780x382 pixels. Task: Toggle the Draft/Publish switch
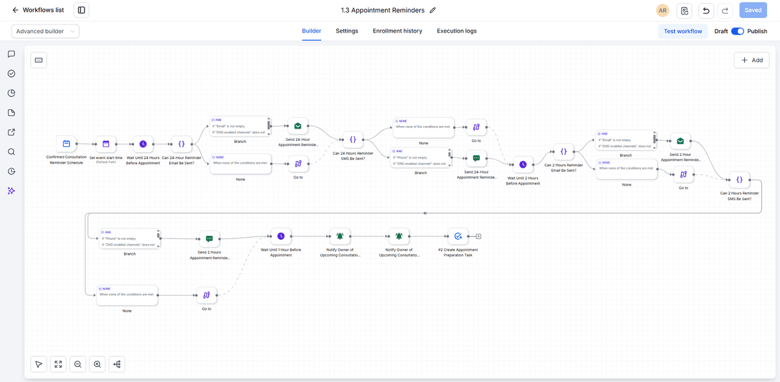click(737, 31)
